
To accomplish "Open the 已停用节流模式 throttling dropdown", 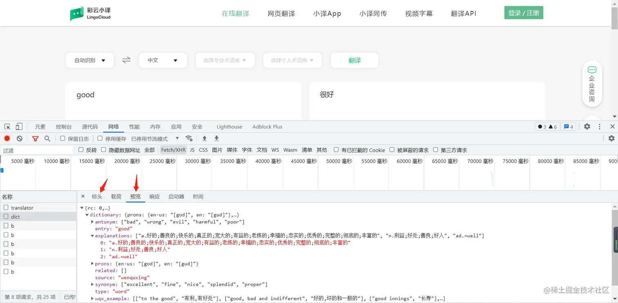I will pos(155,139).
